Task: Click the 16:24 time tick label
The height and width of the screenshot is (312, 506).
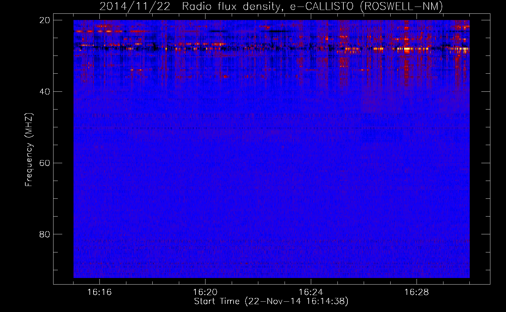Action: click(x=311, y=292)
